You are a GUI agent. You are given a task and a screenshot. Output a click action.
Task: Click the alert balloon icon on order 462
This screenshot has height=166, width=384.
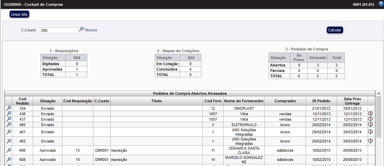coord(370,141)
